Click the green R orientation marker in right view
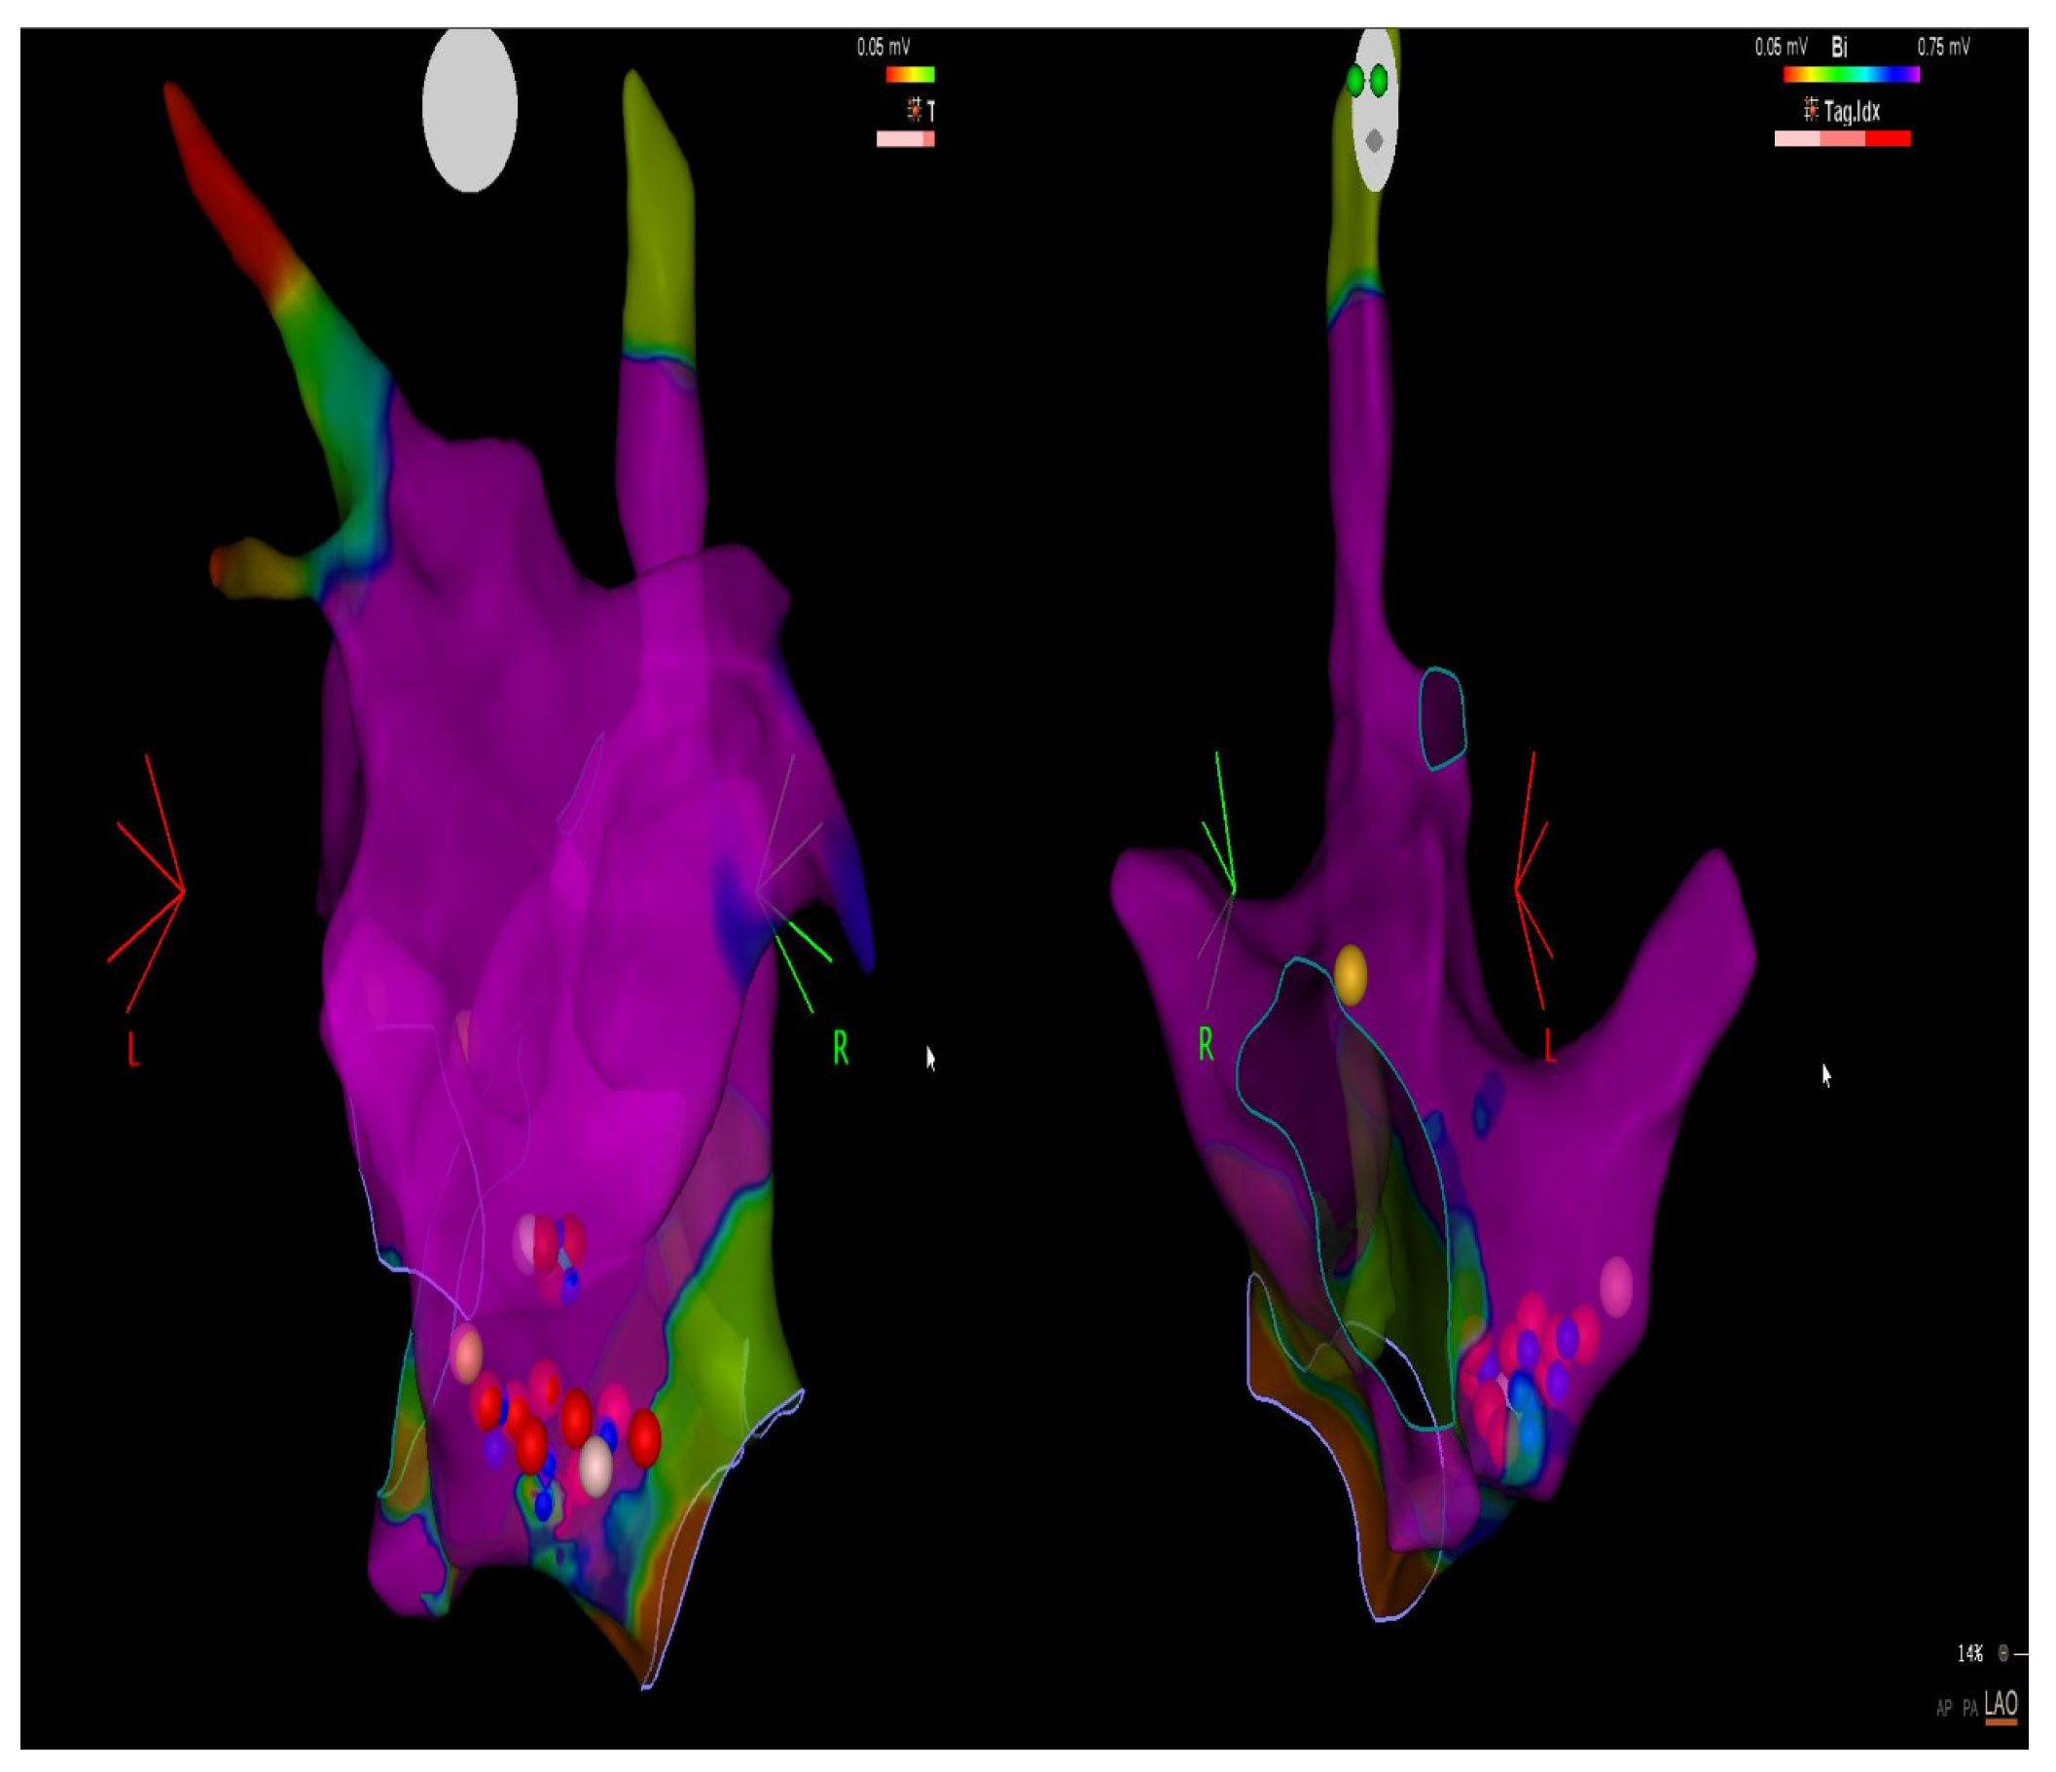Screen dimensions: 2056x1772 1206,1044
